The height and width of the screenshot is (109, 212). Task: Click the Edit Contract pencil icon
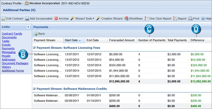click(x=4, y=19)
